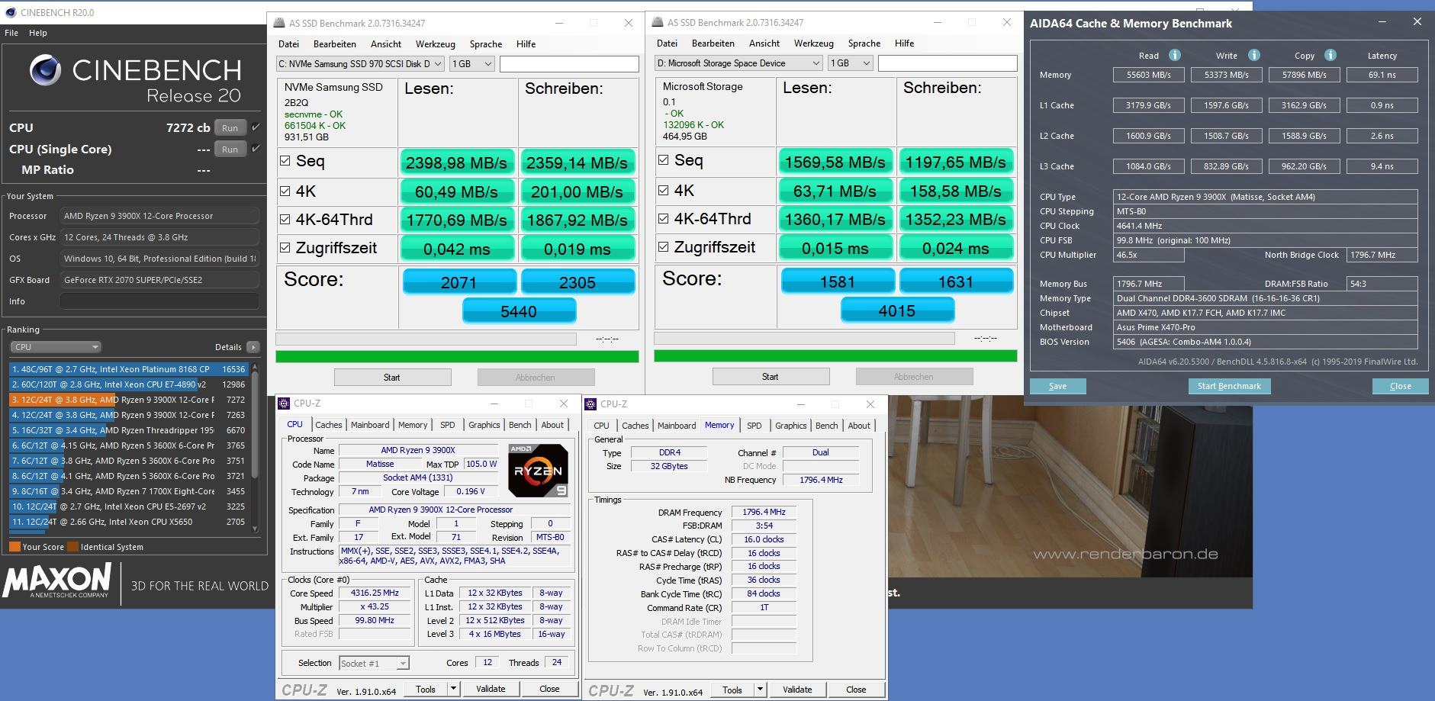
Task: Open the 1 GB size dropdown in the Microsoft Storage window
Action: (x=850, y=63)
